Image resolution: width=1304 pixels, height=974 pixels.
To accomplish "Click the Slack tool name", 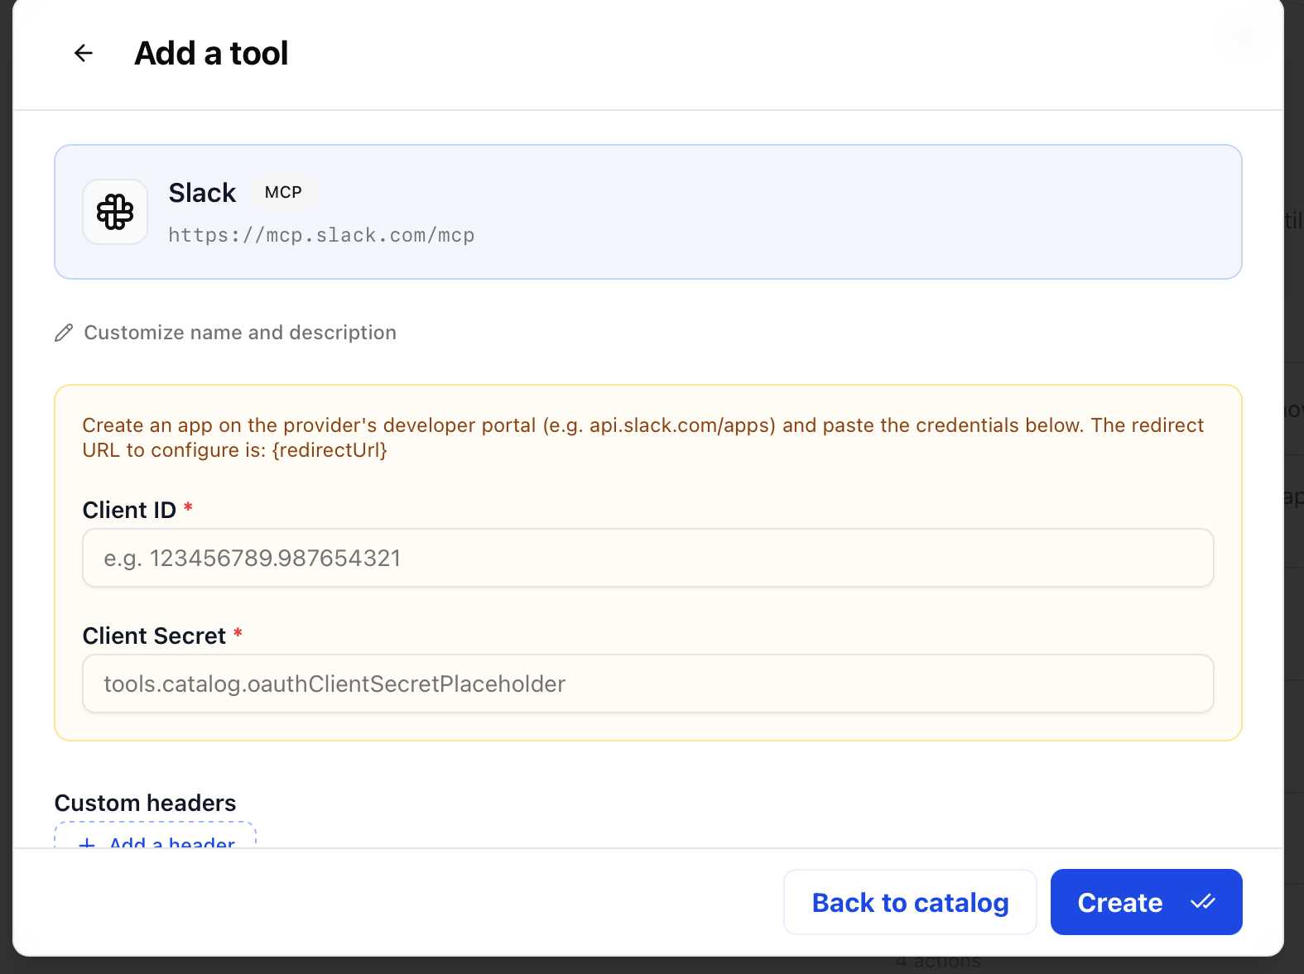I will point(202,193).
